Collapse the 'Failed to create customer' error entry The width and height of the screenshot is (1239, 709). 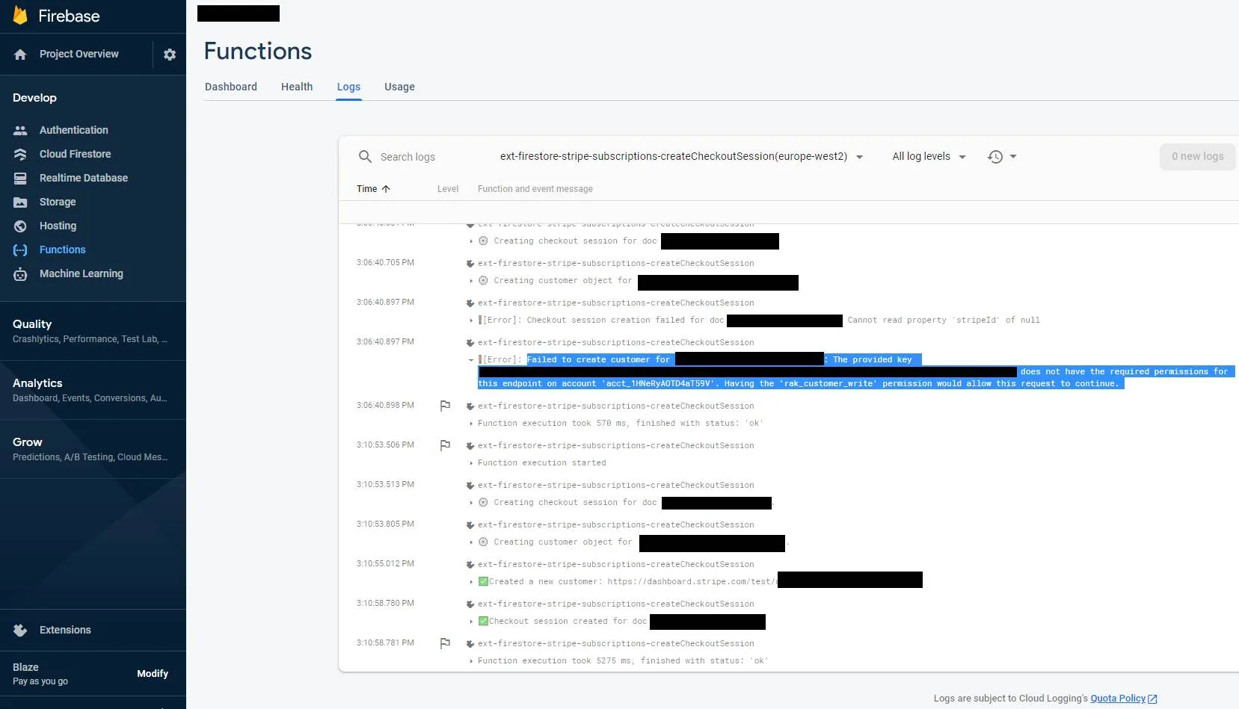(x=471, y=359)
